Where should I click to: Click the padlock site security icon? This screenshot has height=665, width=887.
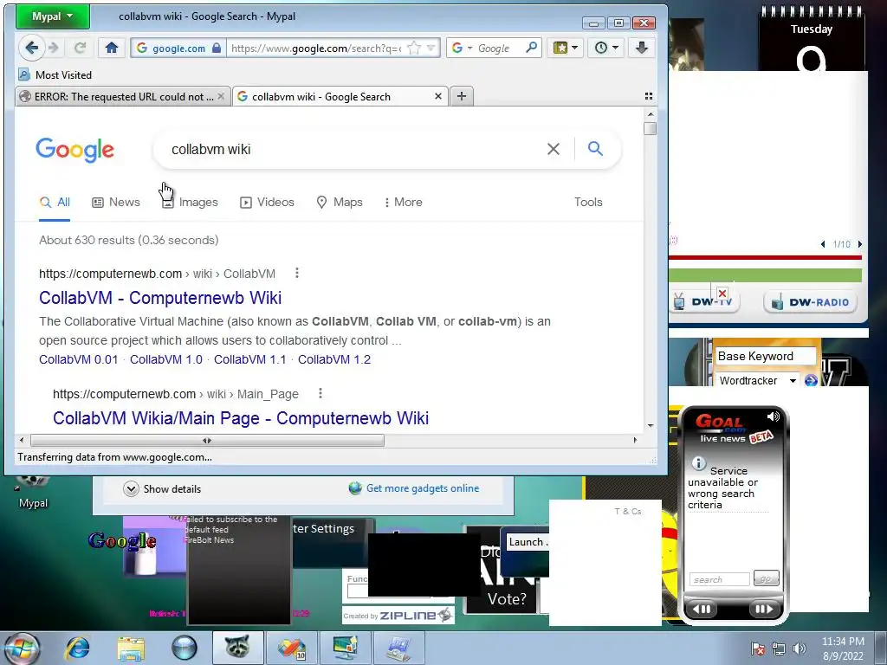[x=216, y=48]
